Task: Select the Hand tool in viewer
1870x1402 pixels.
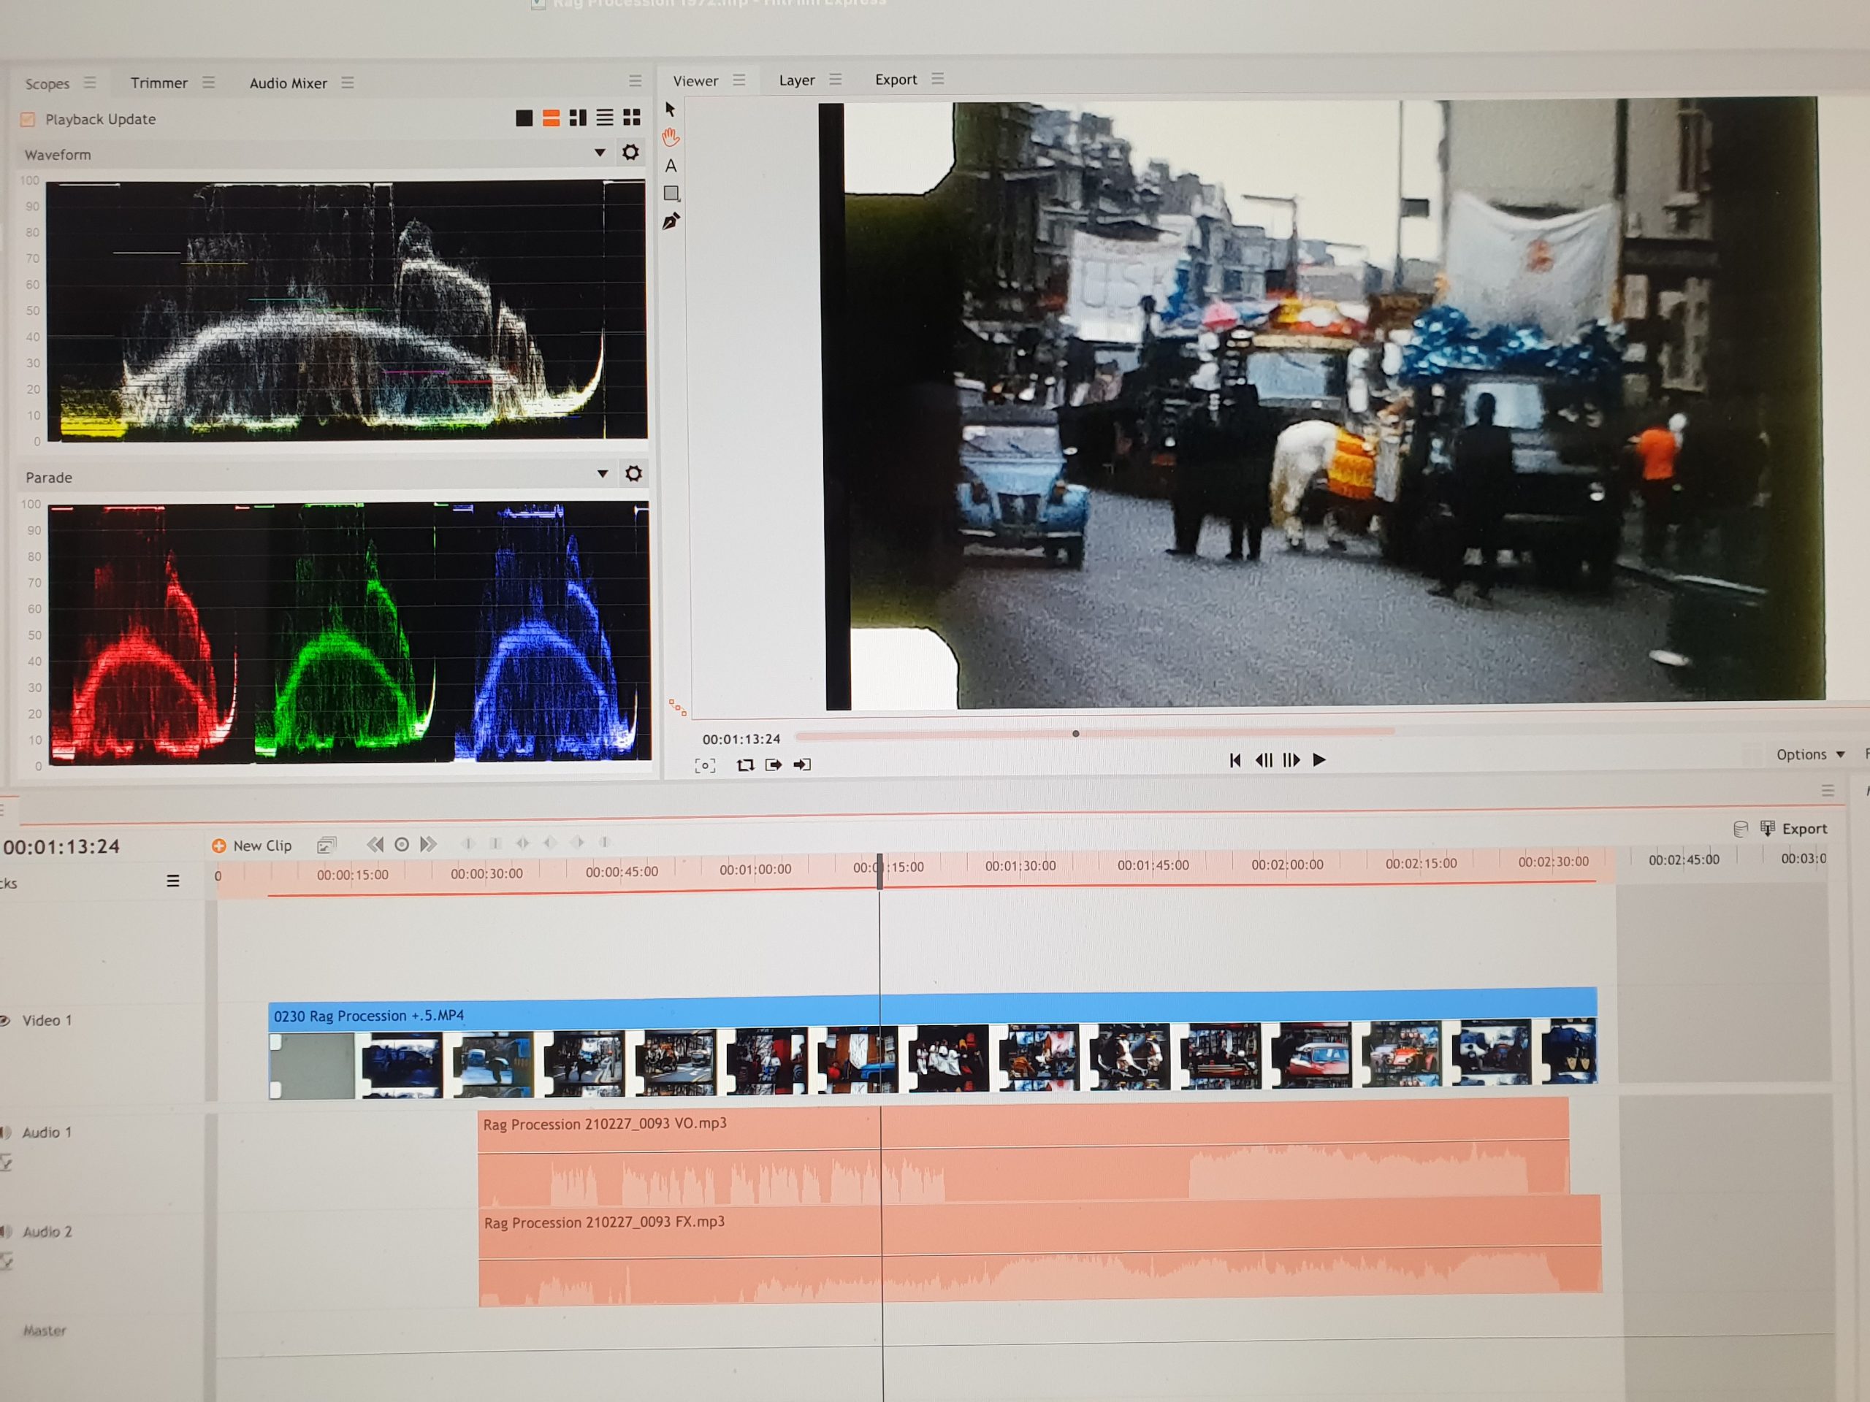Action: (671, 137)
